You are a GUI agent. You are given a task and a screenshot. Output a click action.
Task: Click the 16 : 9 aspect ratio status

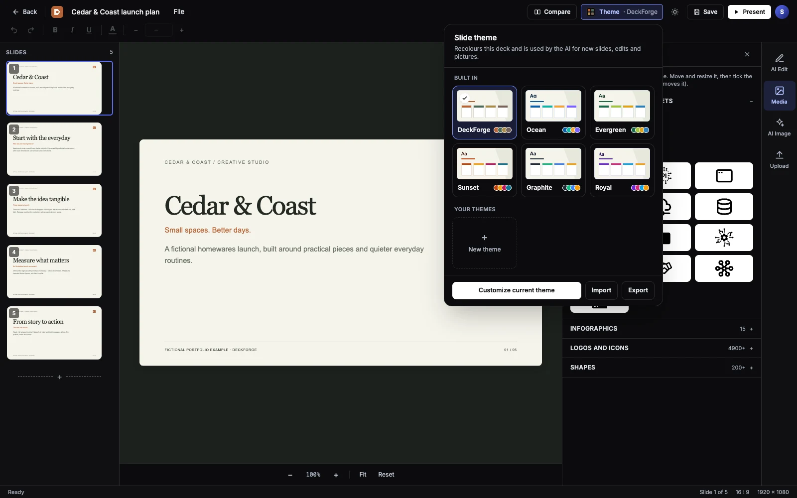point(742,492)
